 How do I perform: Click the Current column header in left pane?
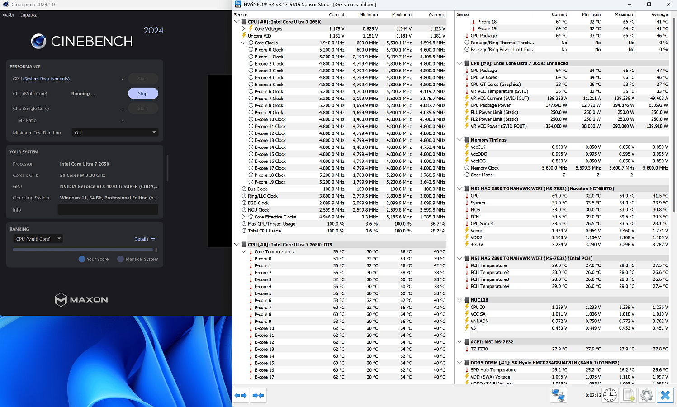point(336,15)
